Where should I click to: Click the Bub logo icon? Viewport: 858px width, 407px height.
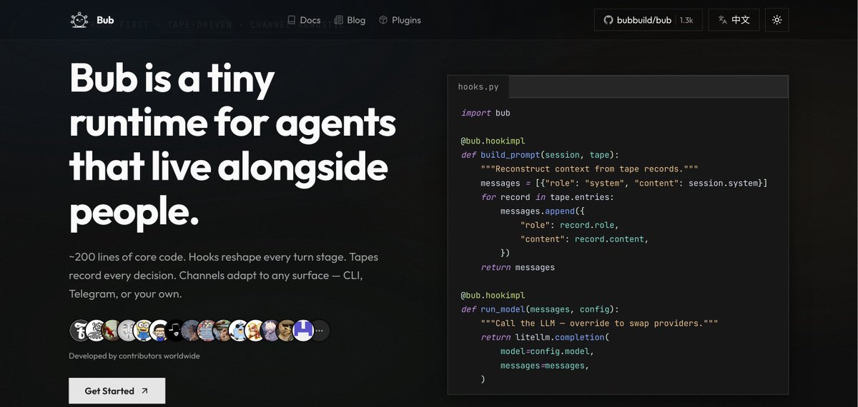pyautogui.click(x=79, y=20)
